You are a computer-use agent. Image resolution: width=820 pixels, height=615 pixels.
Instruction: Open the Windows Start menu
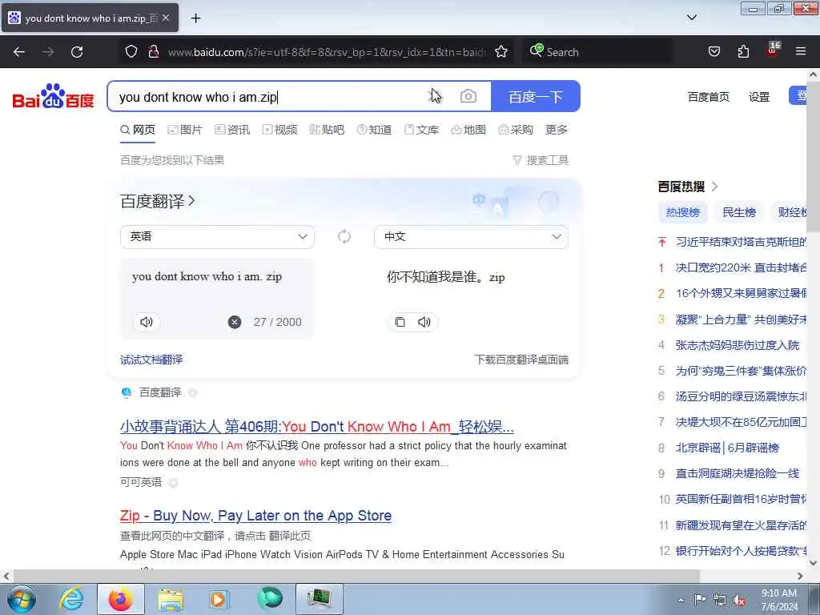[x=22, y=599]
